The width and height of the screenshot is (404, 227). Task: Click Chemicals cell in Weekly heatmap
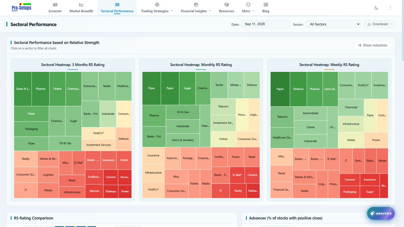coord(351,107)
